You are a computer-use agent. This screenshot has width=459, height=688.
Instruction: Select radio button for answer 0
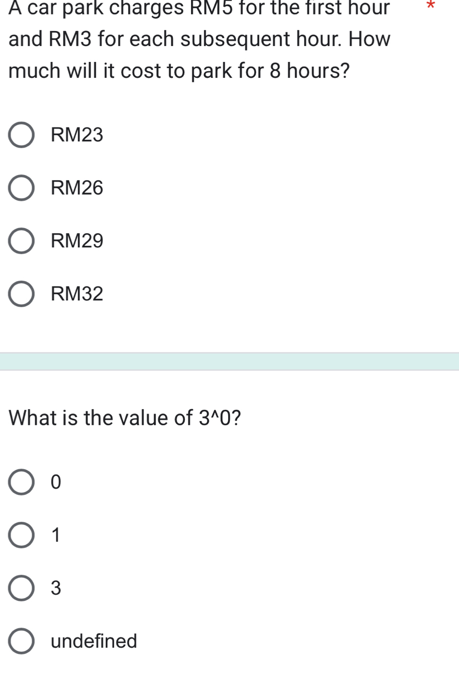(22, 482)
